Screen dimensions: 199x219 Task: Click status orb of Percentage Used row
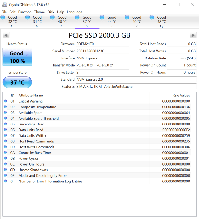click(x=5, y=124)
